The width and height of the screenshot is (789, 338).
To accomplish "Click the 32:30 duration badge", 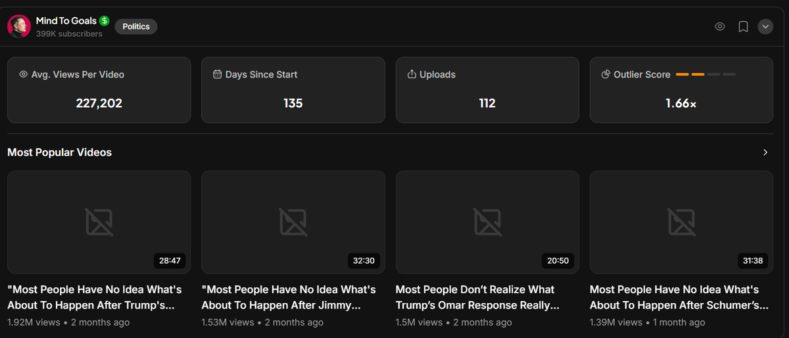I will (364, 260).
